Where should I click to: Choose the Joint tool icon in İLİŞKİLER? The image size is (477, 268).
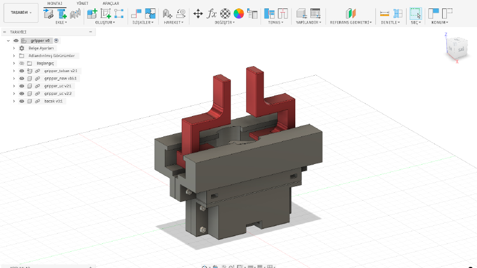click(x=136, y=14)
